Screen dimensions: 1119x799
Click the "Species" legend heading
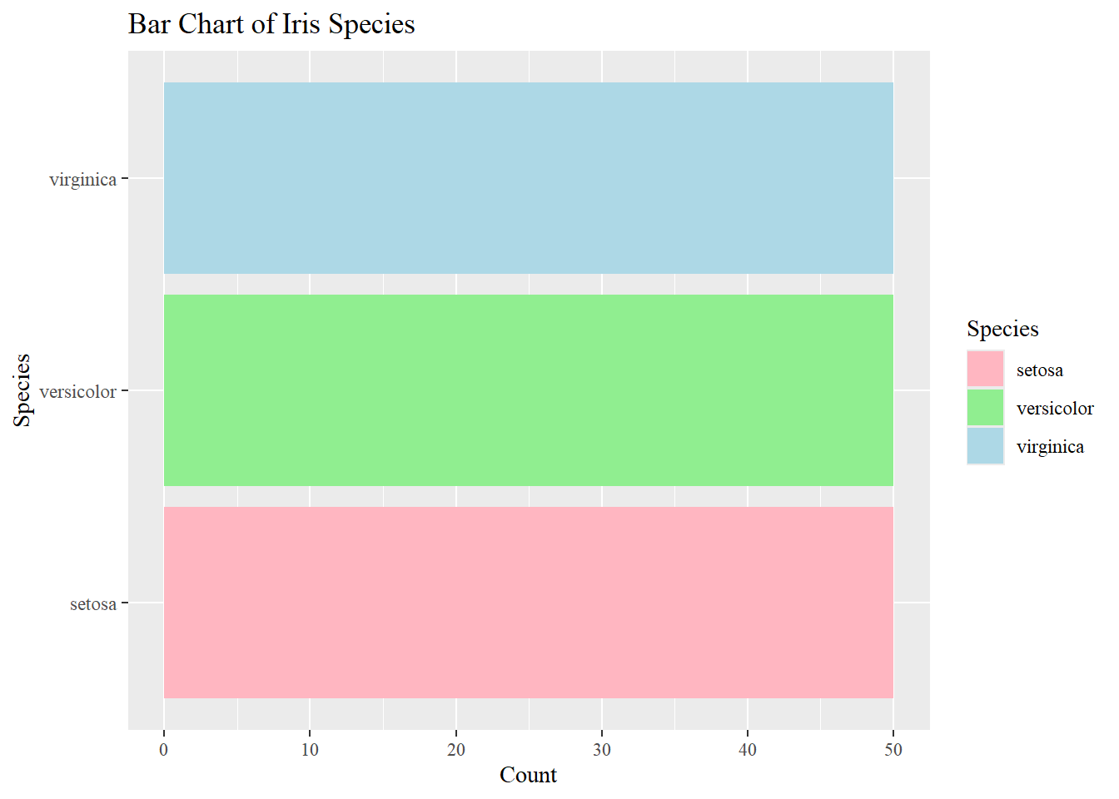tap(1002, 329)
